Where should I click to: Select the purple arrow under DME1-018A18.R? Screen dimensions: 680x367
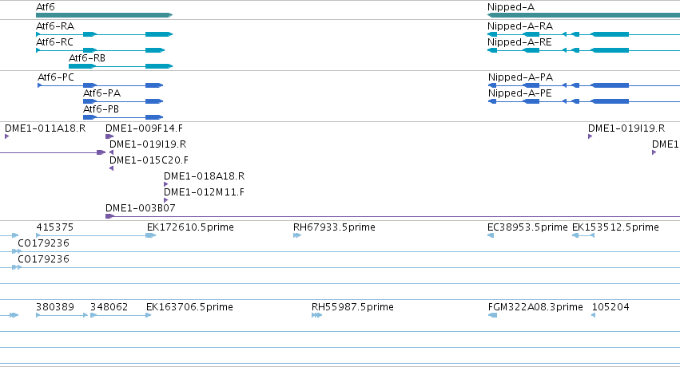165,184
